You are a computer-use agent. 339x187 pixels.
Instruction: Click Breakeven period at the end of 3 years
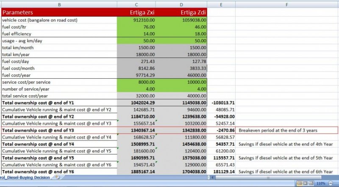tap(287, 130)
